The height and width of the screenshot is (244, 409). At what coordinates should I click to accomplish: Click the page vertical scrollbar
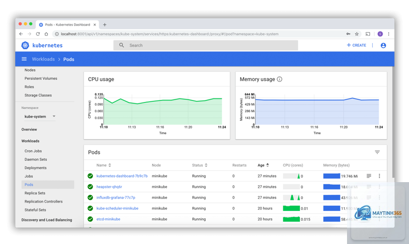[393, 122]
